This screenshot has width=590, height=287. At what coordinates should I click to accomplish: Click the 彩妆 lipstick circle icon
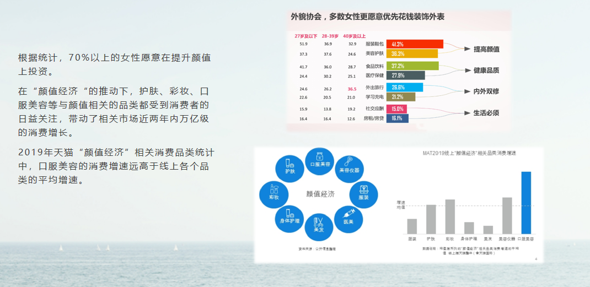click(x=274, y=194)
